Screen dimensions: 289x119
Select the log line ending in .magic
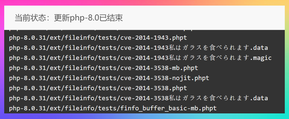pos(140,58)
